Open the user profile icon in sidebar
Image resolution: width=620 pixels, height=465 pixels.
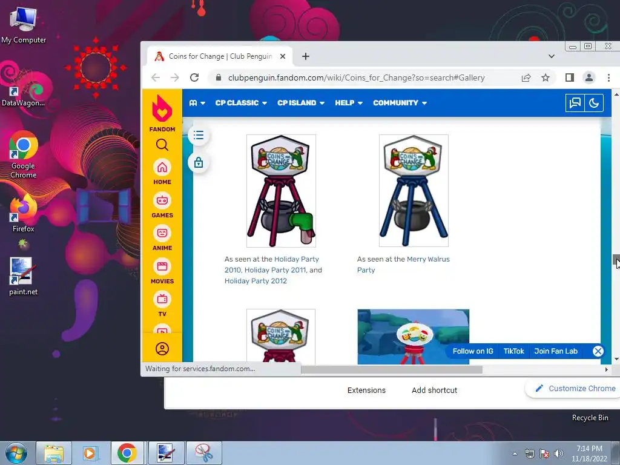(162, 349)
